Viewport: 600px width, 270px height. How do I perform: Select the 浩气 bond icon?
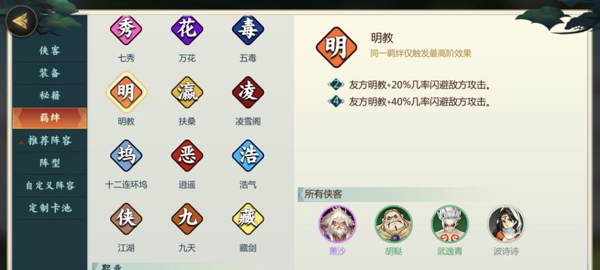click(x=248, y=156)
